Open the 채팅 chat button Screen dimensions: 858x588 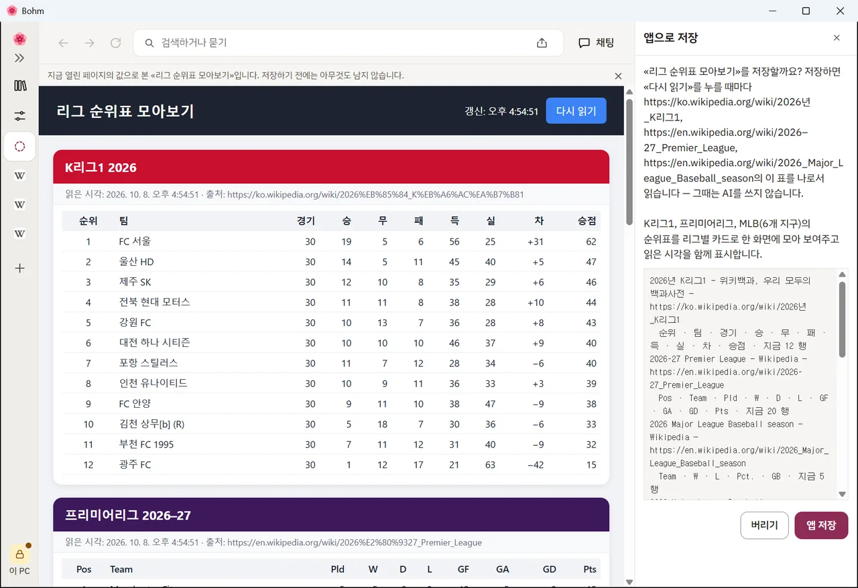pyautogui.click(x=596, y=43)
